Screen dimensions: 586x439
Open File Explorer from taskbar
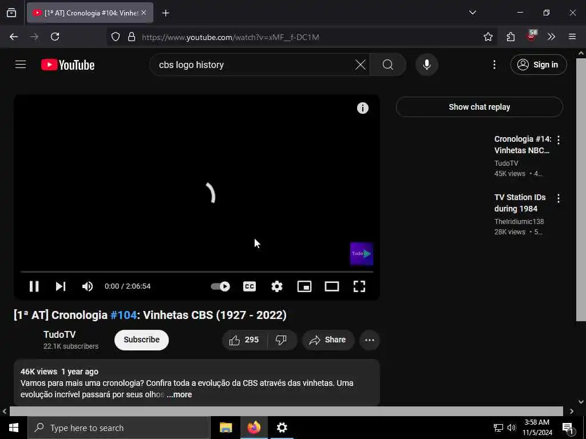(225, 428)
